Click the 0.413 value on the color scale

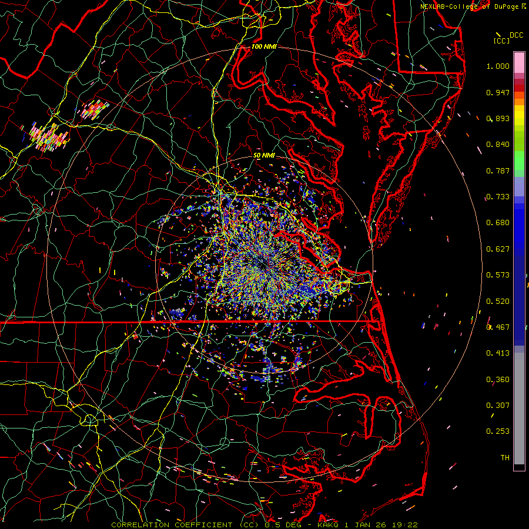click(498, 353)
